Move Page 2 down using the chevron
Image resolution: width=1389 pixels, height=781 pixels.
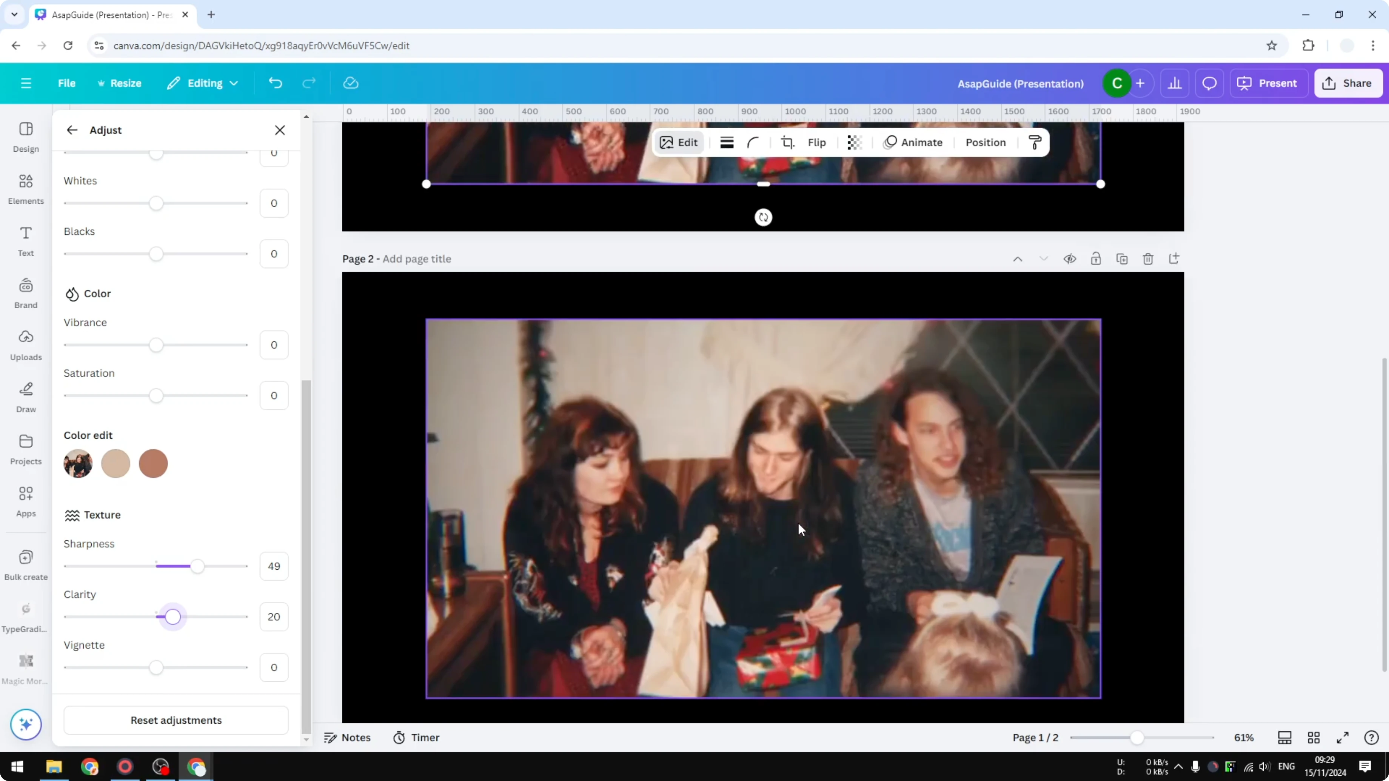point(1044,259)
